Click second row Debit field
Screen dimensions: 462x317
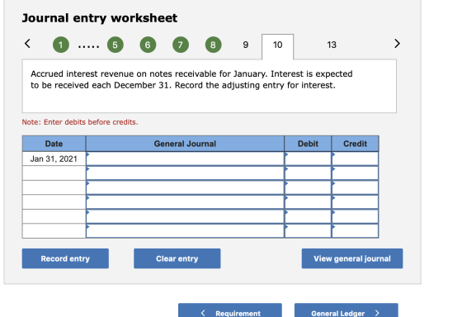(308, 173)
